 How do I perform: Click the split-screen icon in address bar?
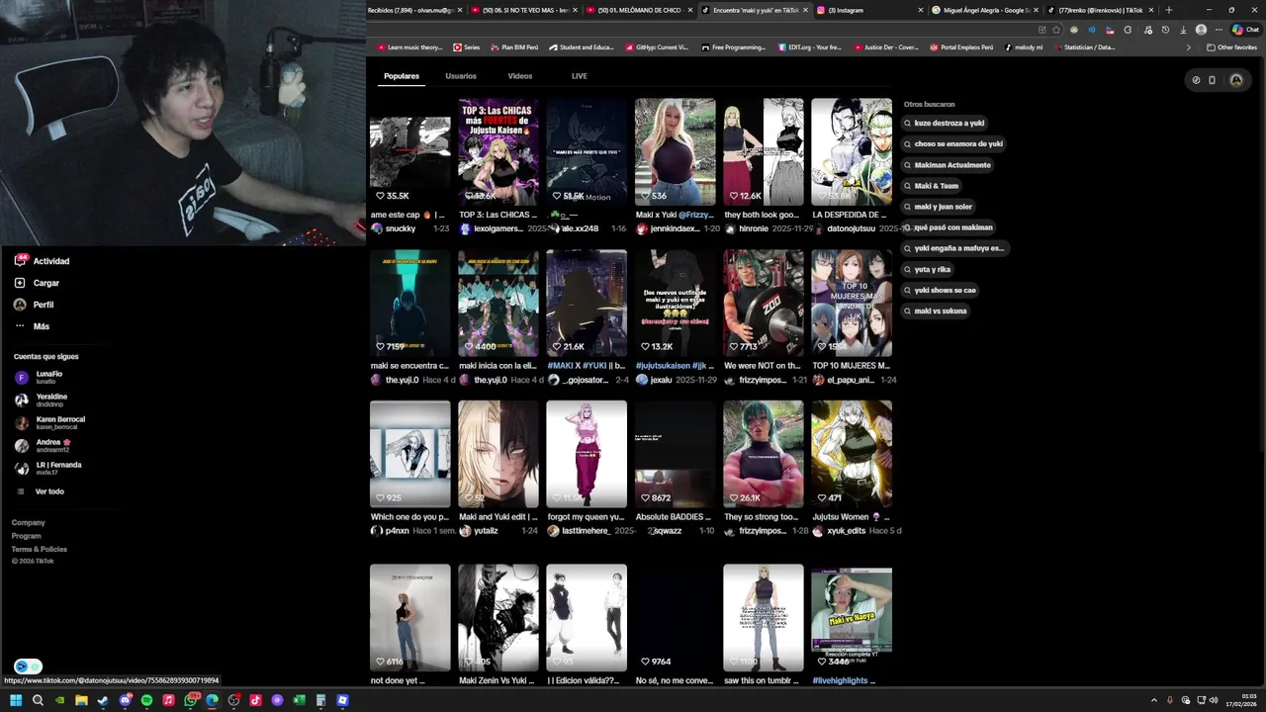tap(1041, 30)
